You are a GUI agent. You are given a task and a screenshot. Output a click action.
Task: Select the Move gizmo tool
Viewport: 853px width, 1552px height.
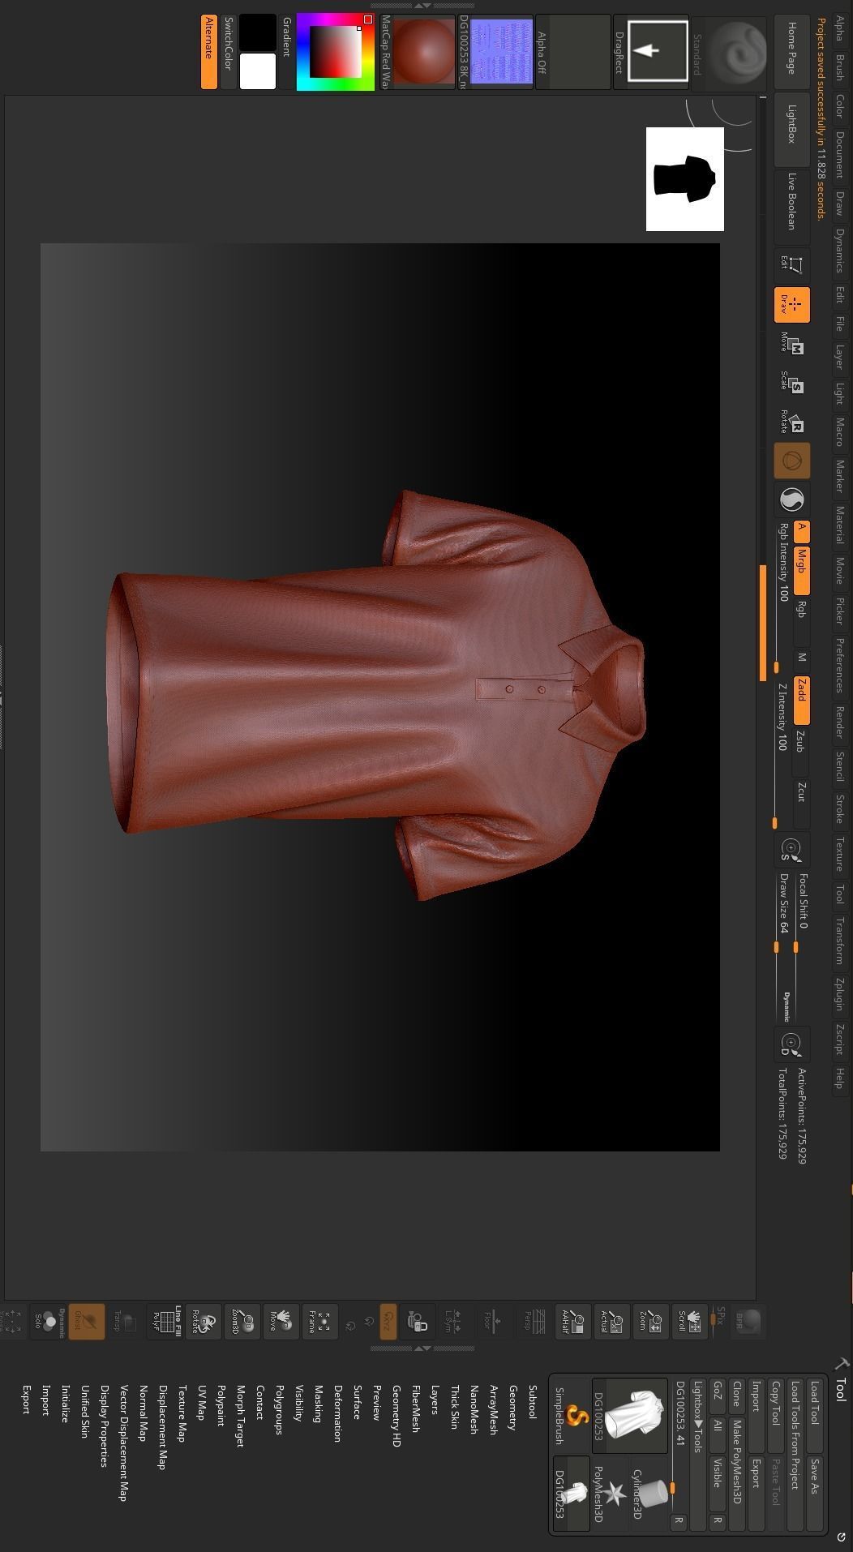[791, 344]
